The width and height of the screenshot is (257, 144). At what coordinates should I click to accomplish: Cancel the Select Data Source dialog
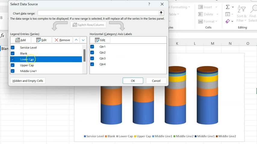156,81
